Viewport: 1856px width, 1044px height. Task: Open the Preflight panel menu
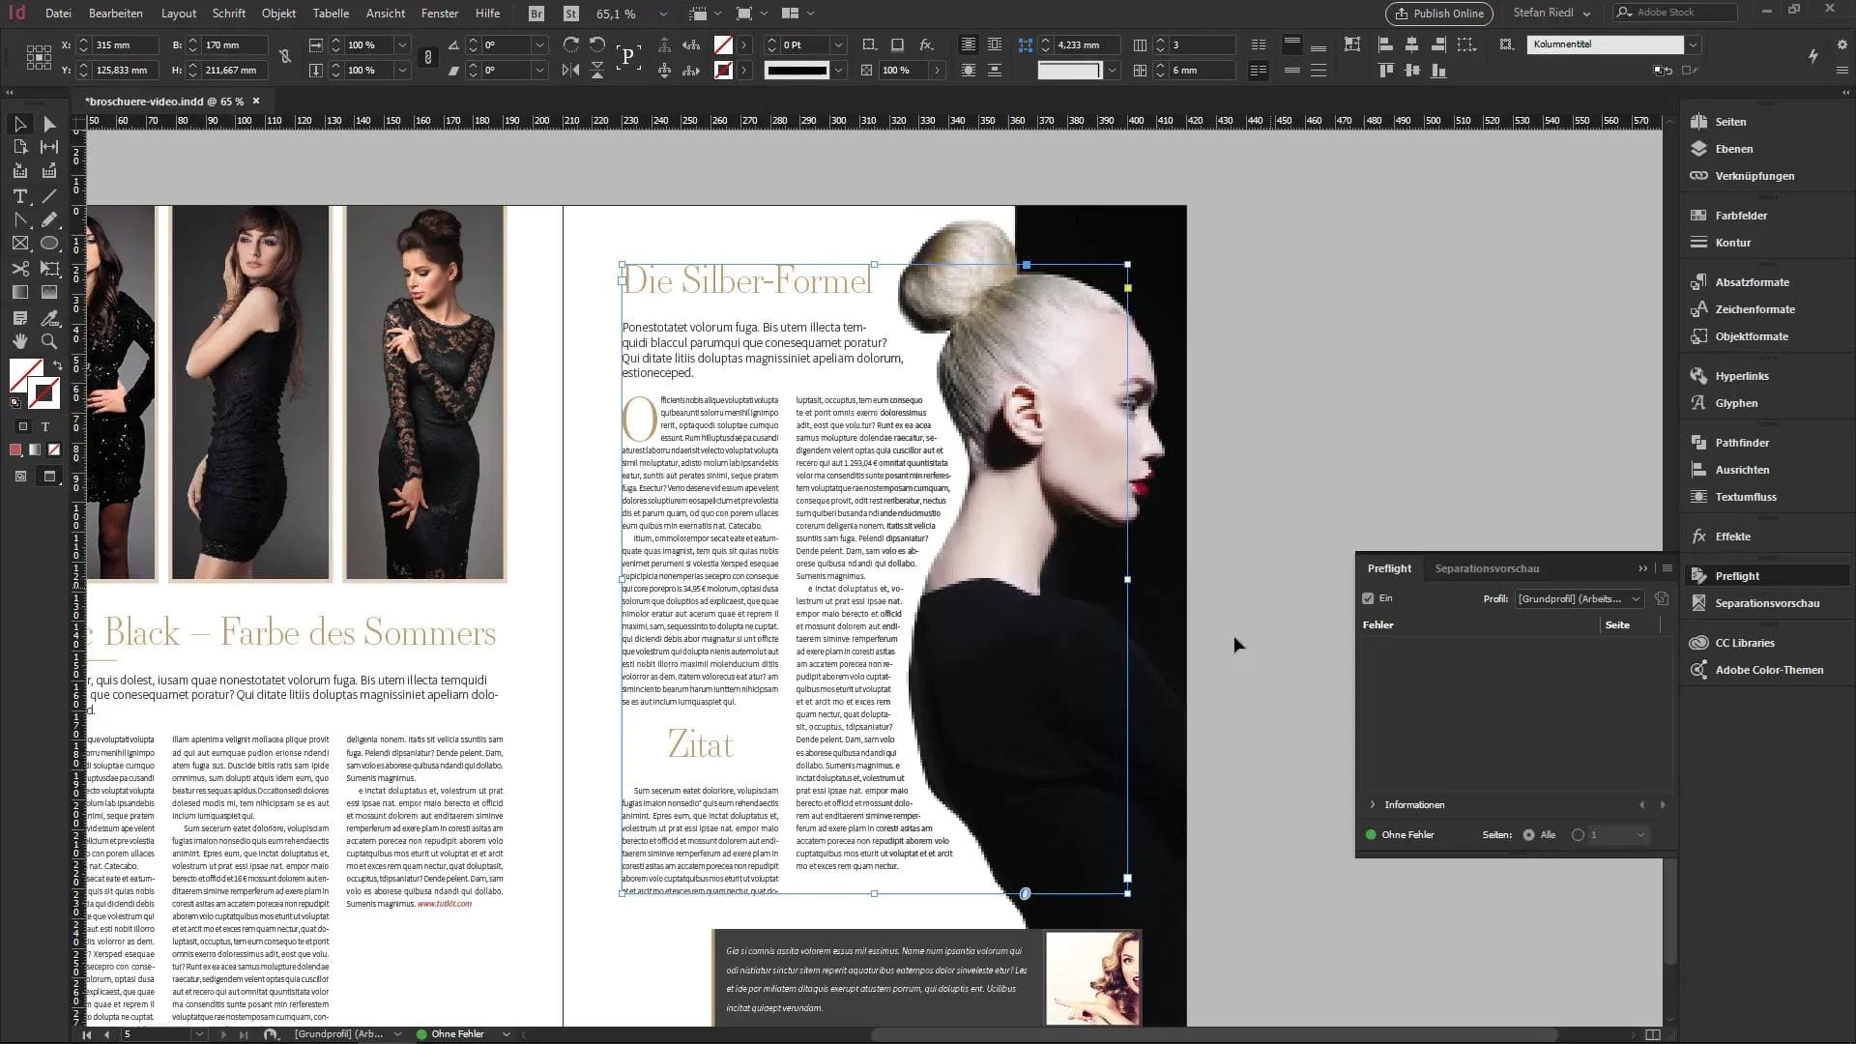(1667, 568)
